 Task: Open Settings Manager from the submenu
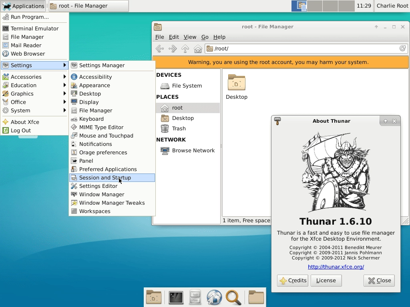tap(112, 66)
